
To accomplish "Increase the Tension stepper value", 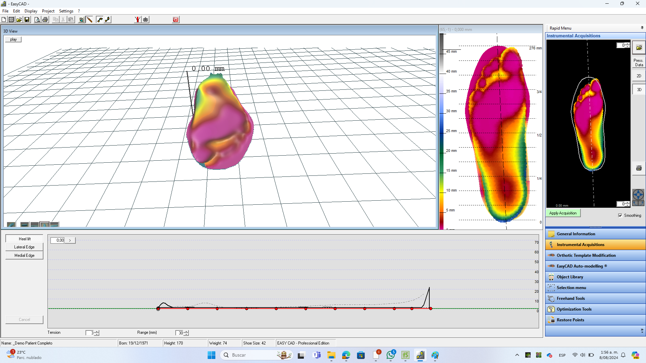I will click(97, 331).
